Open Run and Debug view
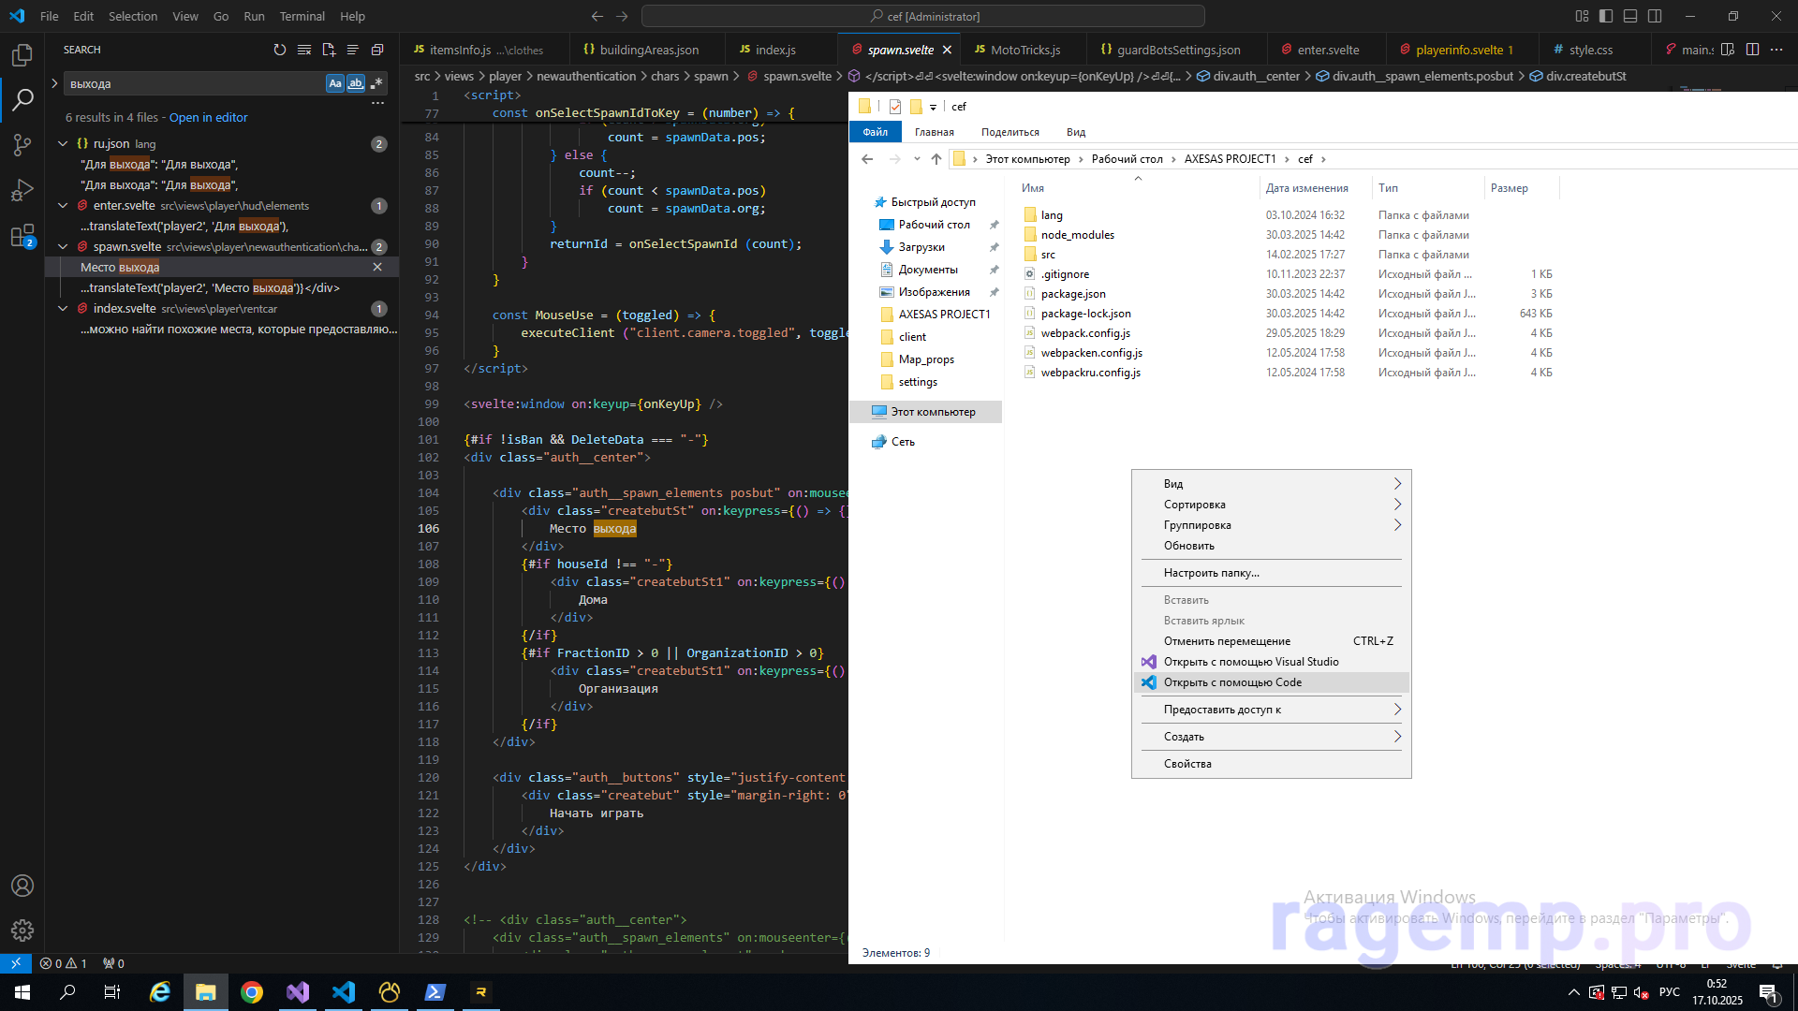 (x=22, y=190)
